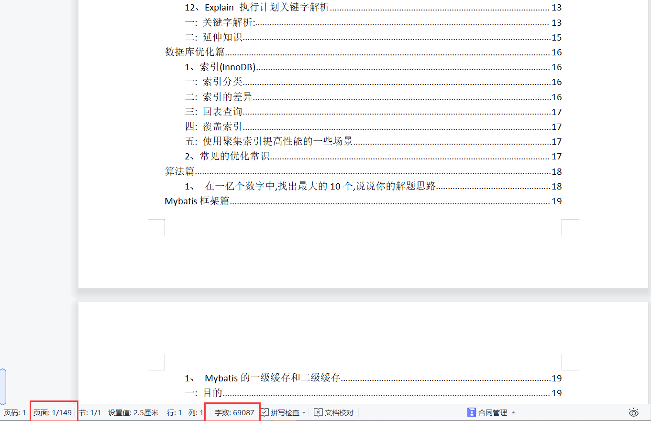Open TOC entry 一: 关键字解析
The width and height of the screenshot is (651, 421).
pyautogui.click(x=373, y=22)
